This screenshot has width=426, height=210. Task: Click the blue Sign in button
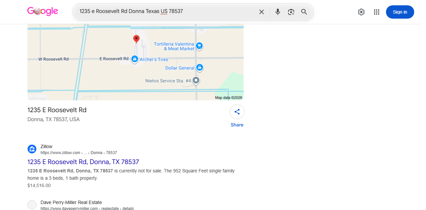[400, 12]
